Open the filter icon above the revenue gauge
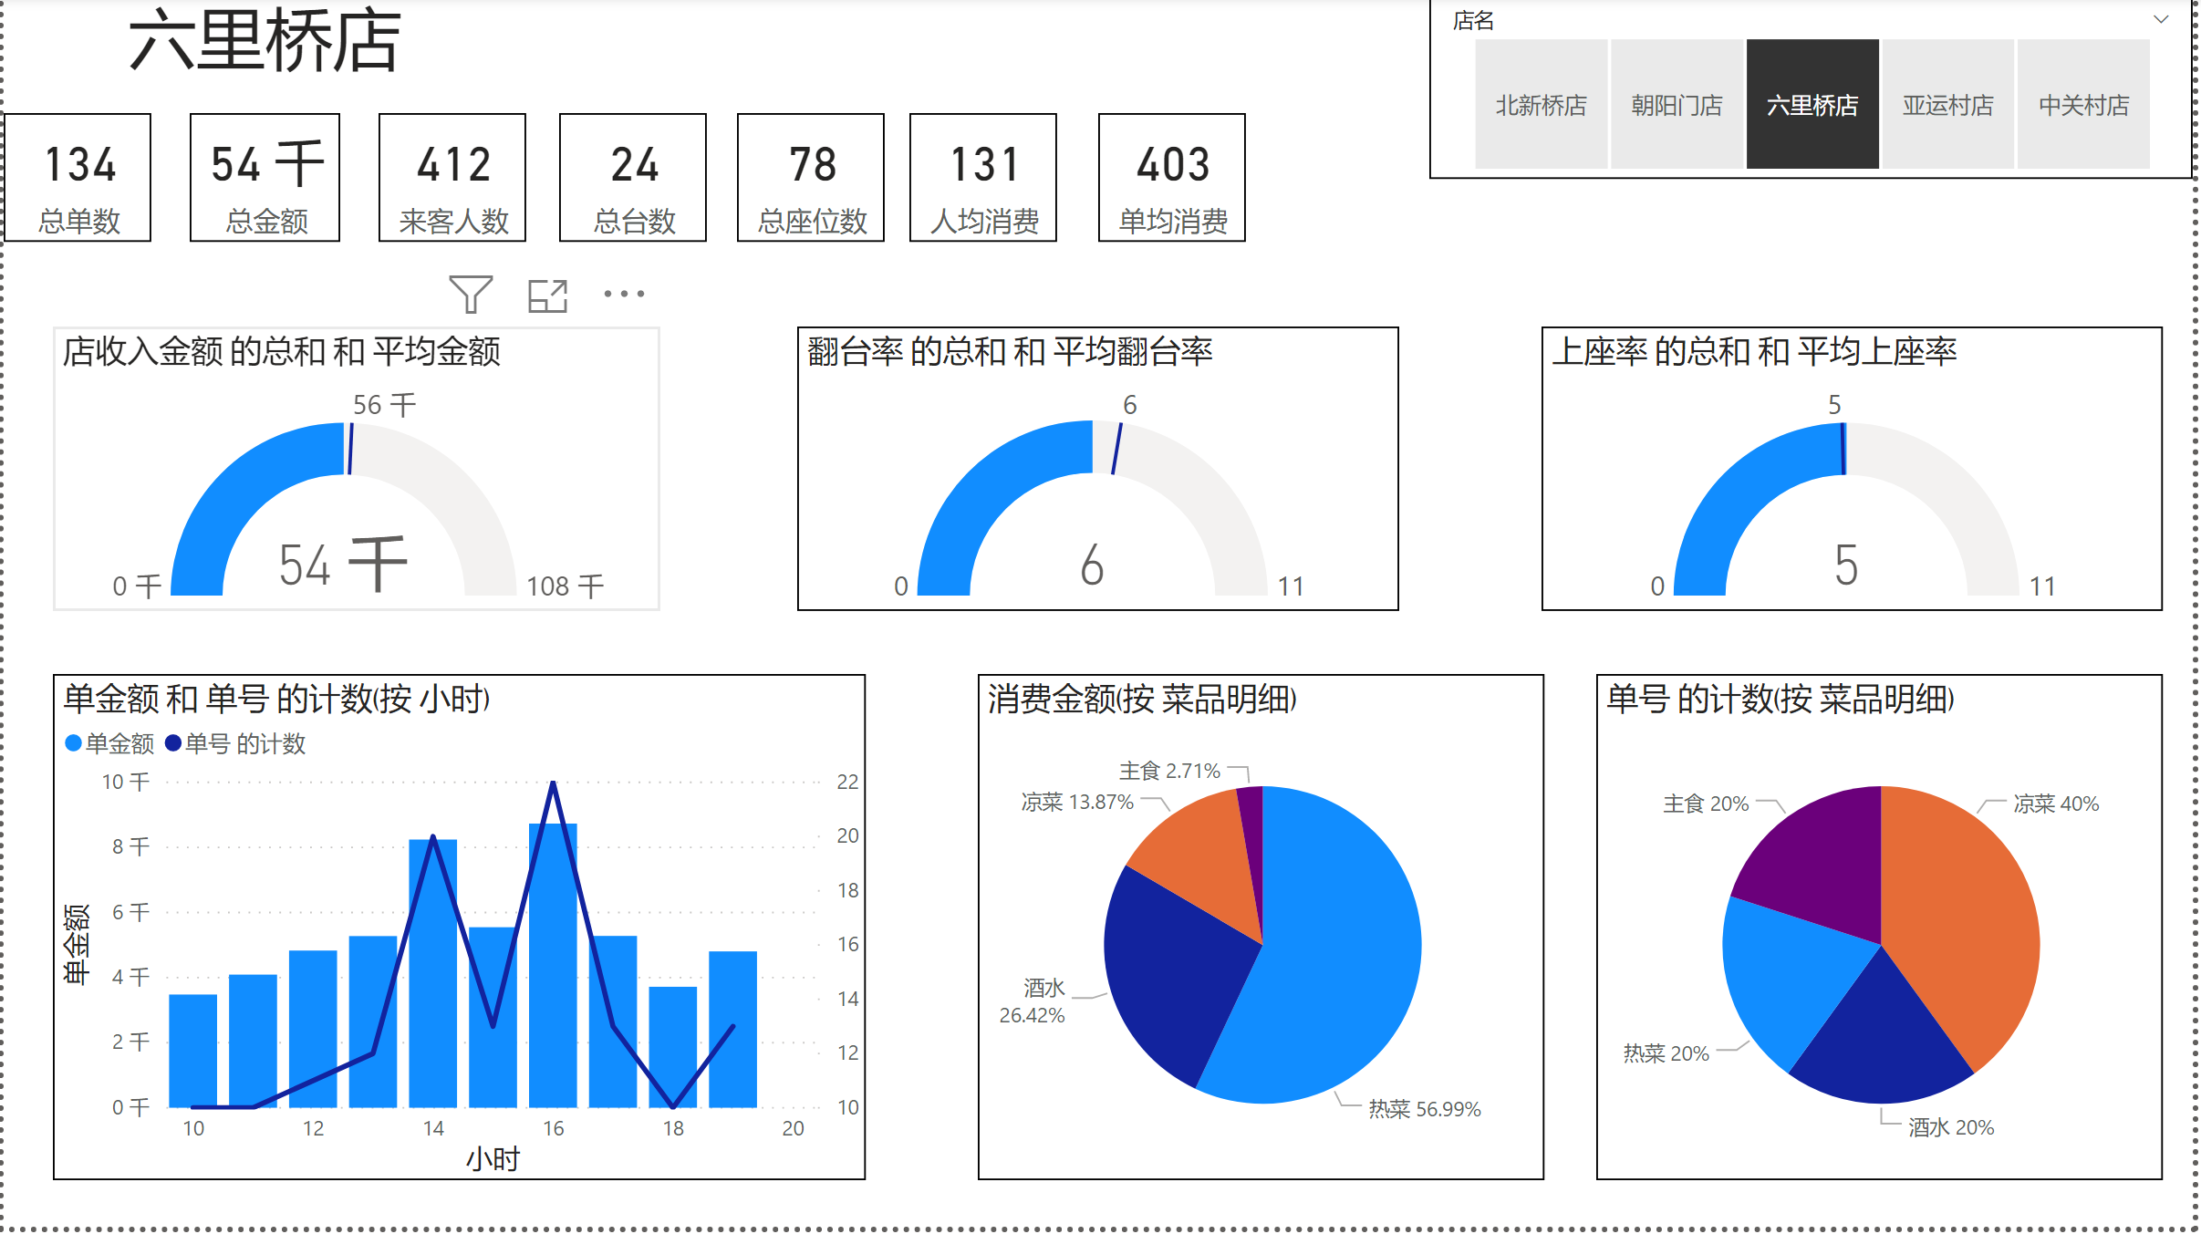2201x1234 pixels. coord(471,295)
